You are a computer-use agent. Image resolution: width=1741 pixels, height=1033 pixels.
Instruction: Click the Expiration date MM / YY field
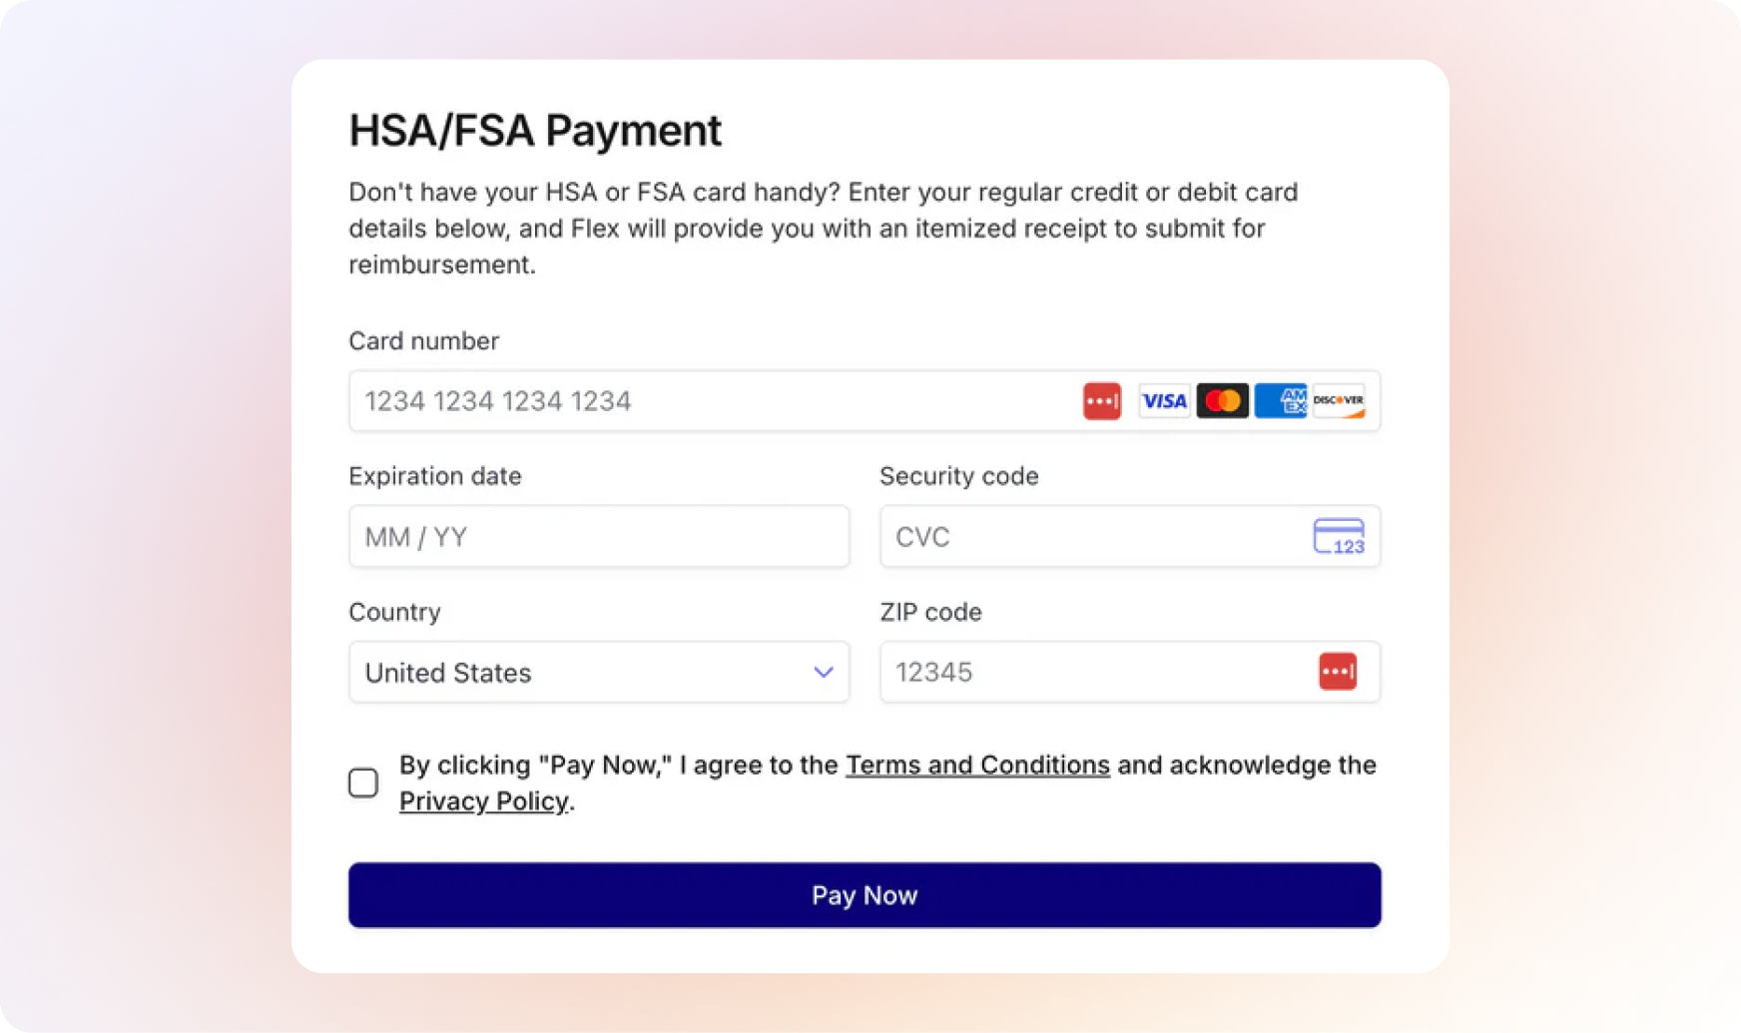click(599, 537)
